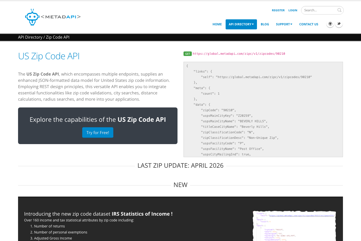Click the Twitter bird icon
Viewport: 361px width, 241px height.
pos(339,24)
